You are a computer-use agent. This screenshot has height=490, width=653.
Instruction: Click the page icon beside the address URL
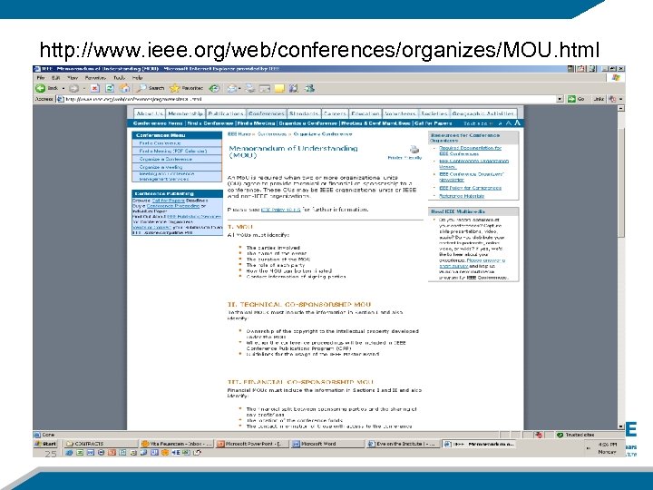point(61,99)
